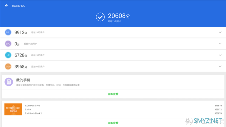226x127 pixels.
Task: Tap the UX score icon
Action: [x=8, y=55]
